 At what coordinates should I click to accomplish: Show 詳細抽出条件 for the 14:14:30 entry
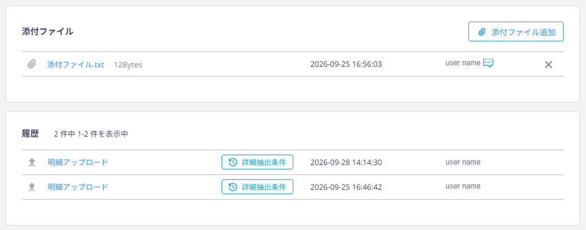[257, 162]
